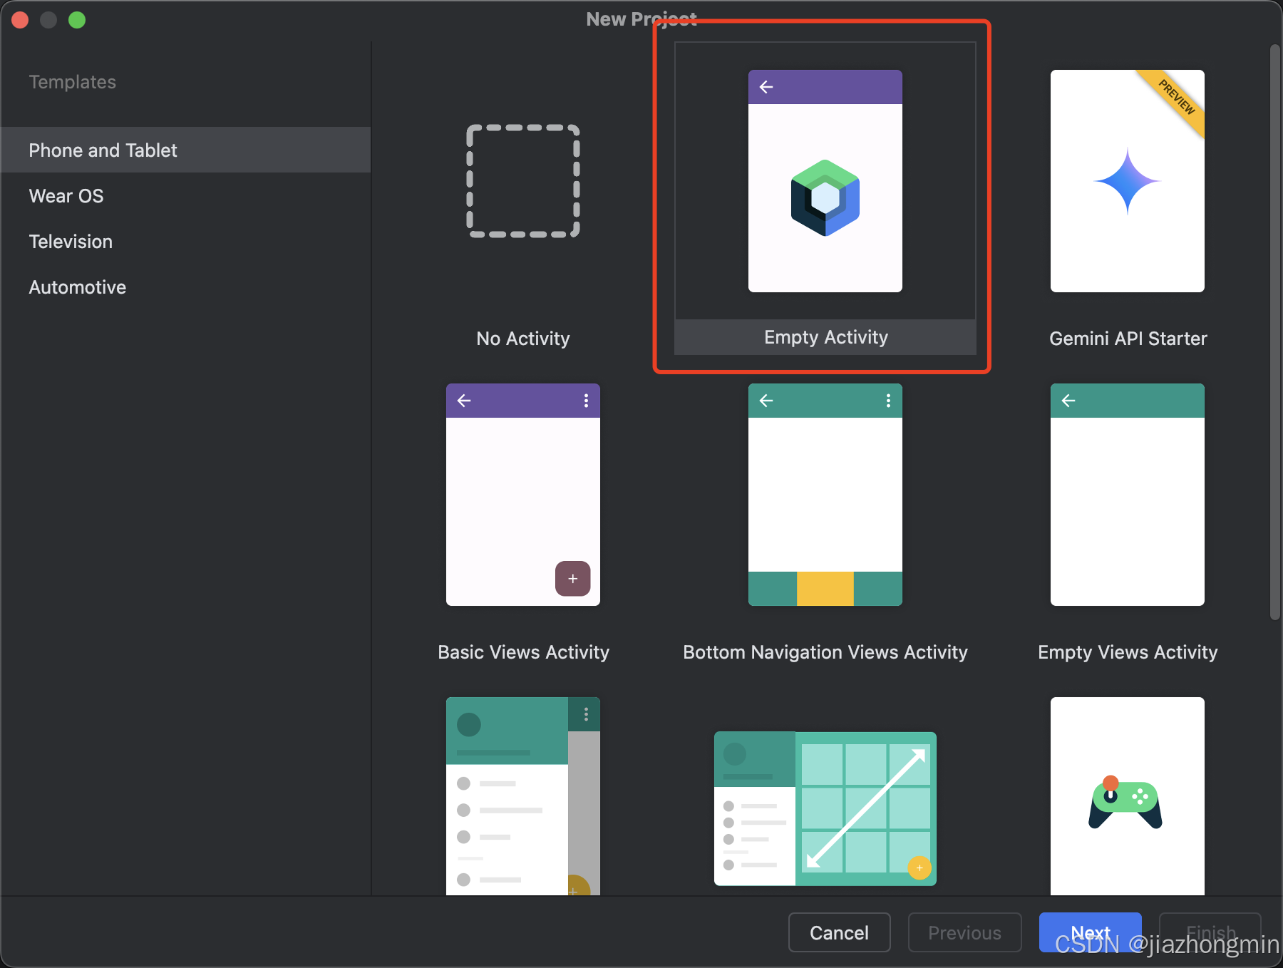This screenshot has width=1283, height=968.
Task: Click the plus floating button in Basic Views preview
Action: click(x=572, y=579)
